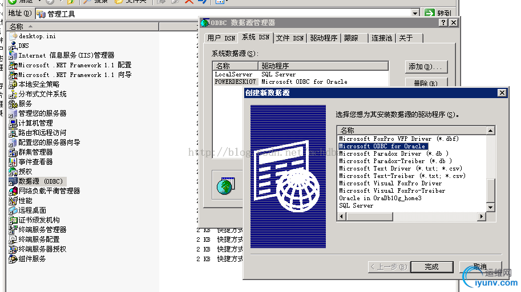Image resolution: width=521 pixels, height=292 pixels.
Task: Open 终端服务管理器 icon
Action: click(x=13, y=229)
